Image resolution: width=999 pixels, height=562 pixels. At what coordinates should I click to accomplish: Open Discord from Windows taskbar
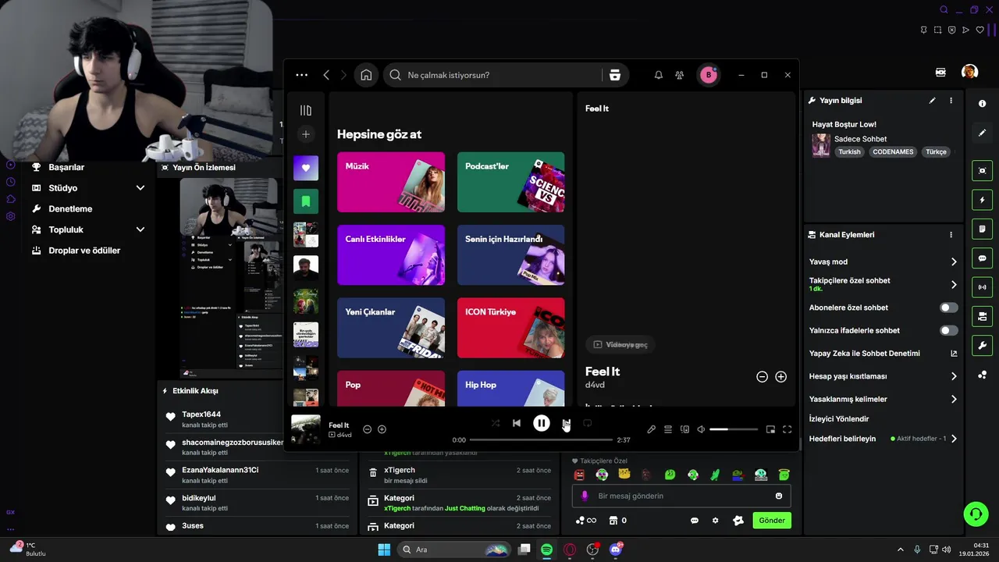pos(616,550)
